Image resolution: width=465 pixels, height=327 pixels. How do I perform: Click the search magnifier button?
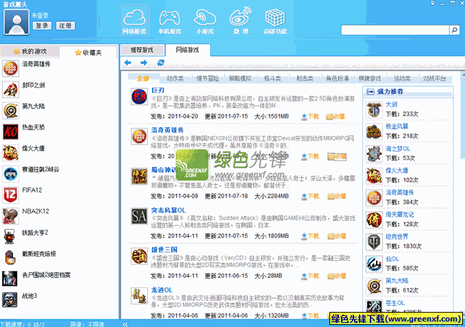coord(455,30)
